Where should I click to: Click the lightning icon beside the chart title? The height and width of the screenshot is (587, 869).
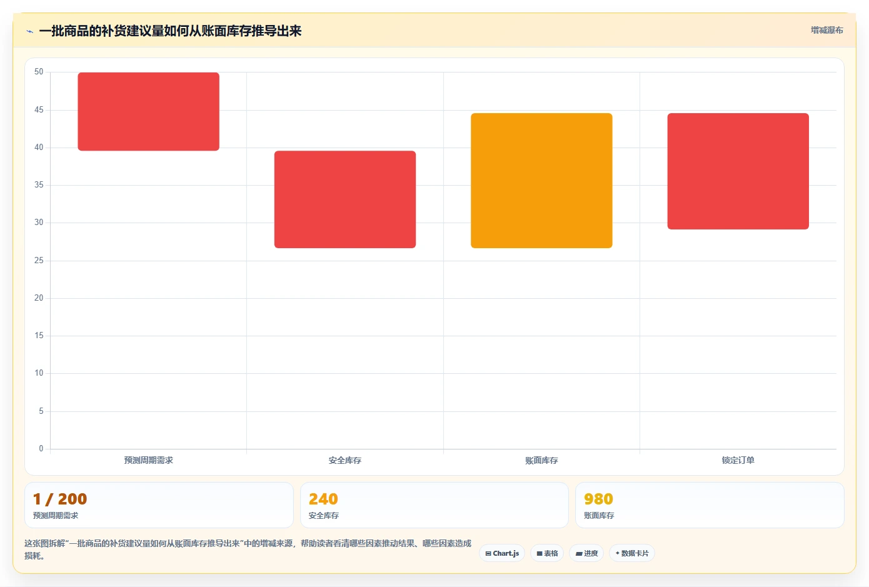click(29, 31)
